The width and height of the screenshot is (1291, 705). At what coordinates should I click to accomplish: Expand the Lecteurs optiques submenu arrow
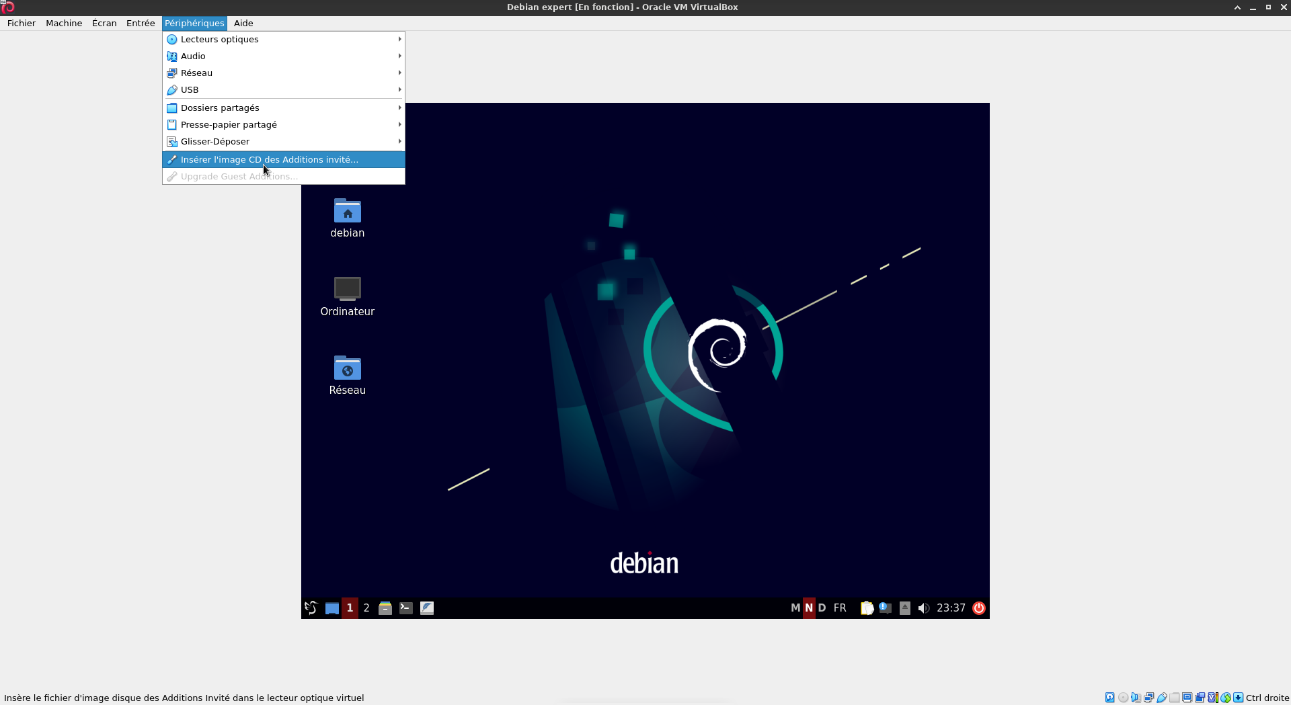pyautogui.click(x=399, y=39)
